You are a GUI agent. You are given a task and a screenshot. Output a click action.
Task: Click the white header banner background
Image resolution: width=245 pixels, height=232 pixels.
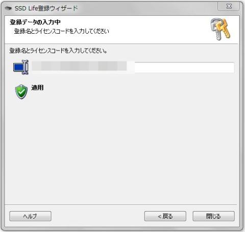coord(153,29)
